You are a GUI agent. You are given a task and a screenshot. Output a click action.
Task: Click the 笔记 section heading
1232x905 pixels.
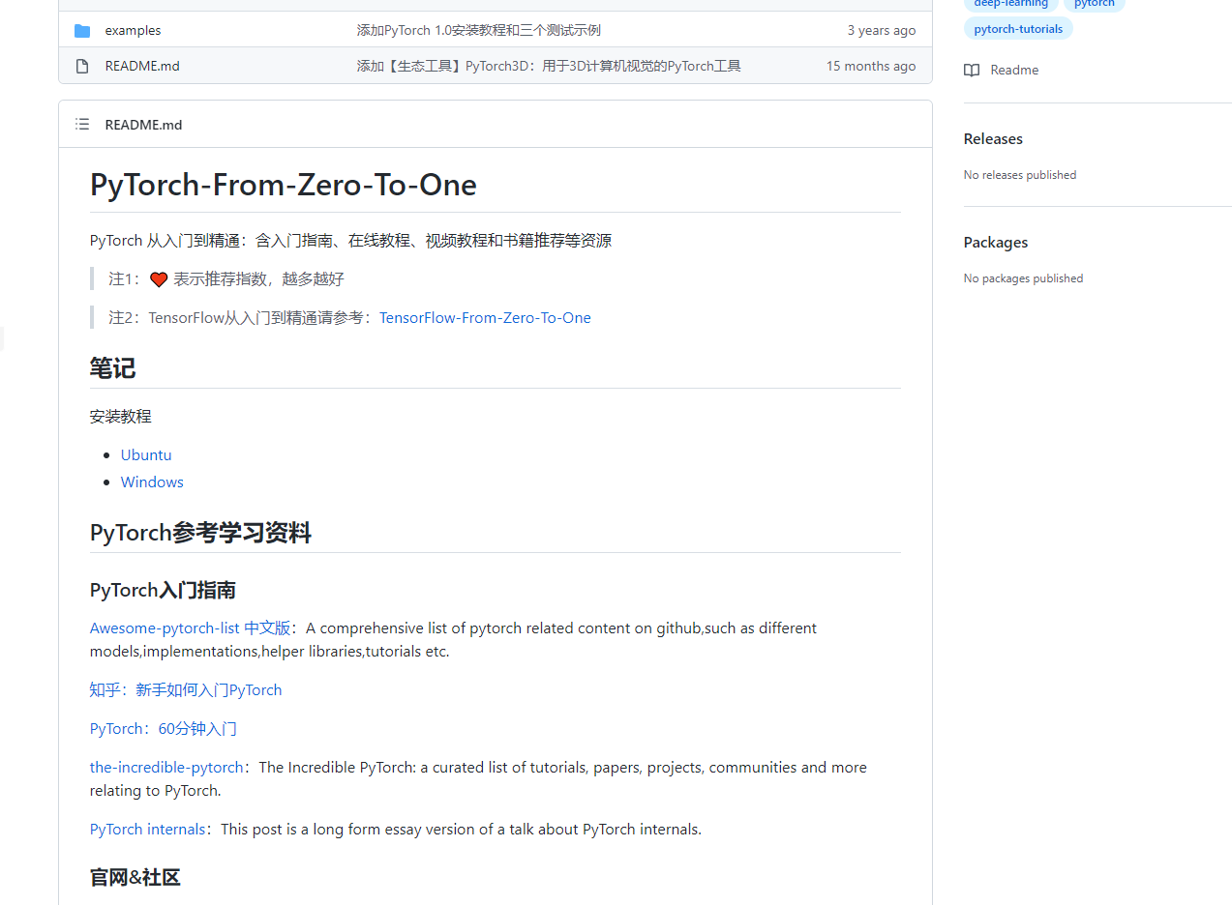[113, 368]
